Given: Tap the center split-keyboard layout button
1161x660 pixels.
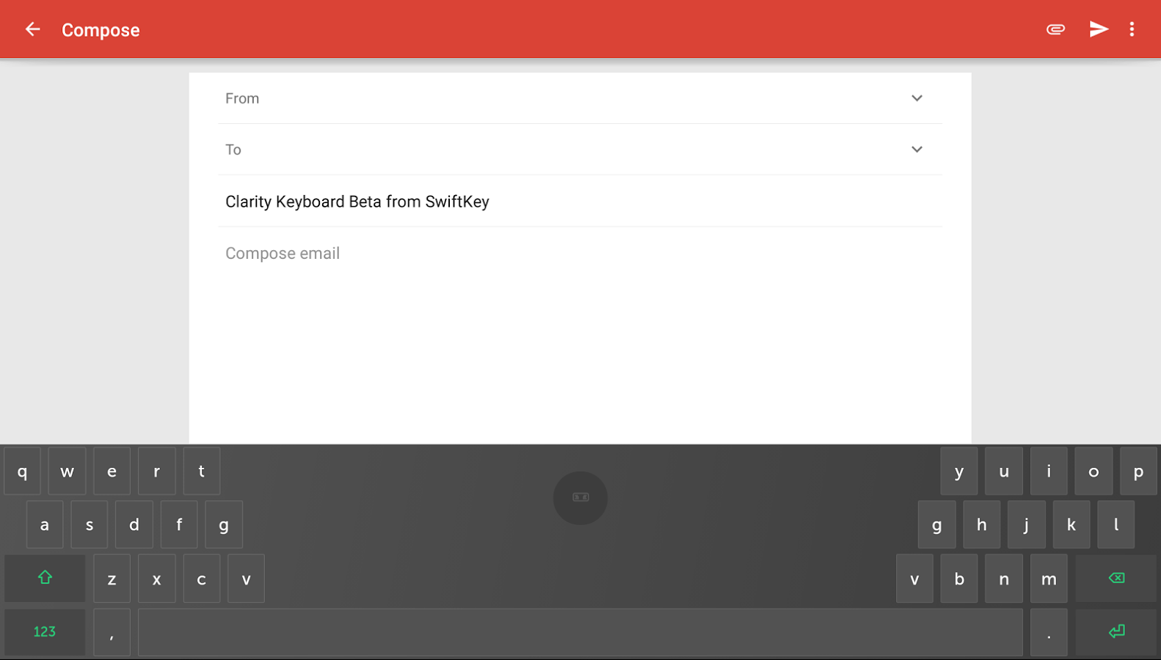Looking at the screenshot, I should click(x=580, y=498).
